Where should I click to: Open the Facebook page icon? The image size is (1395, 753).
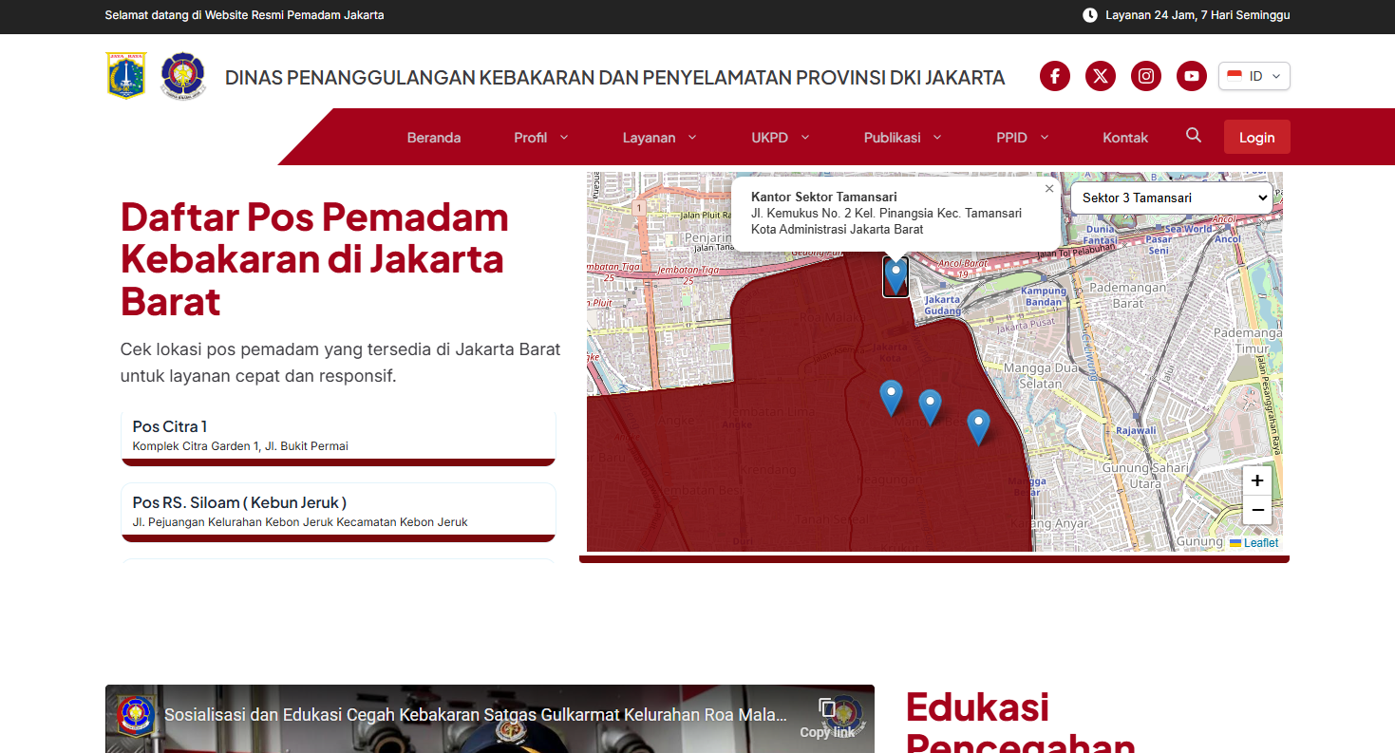pyautogui.click(x=1054, y=76)
